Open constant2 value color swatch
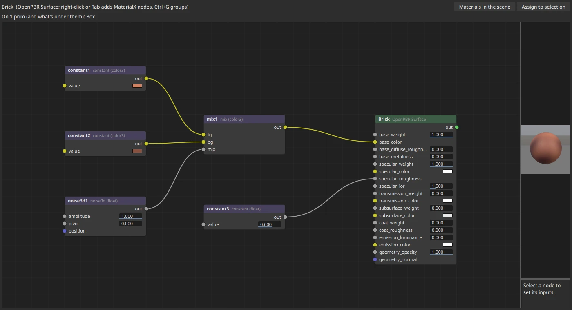The width and height of the screenshot is (572, 310). pyautogui.click(x=137, y=151)
